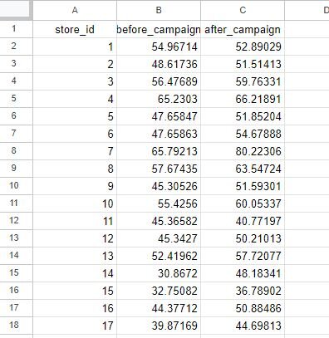The height and width of the screenshot is (338, 329).
Task: Click cell with value 47.65847
Action: (159, 116)
